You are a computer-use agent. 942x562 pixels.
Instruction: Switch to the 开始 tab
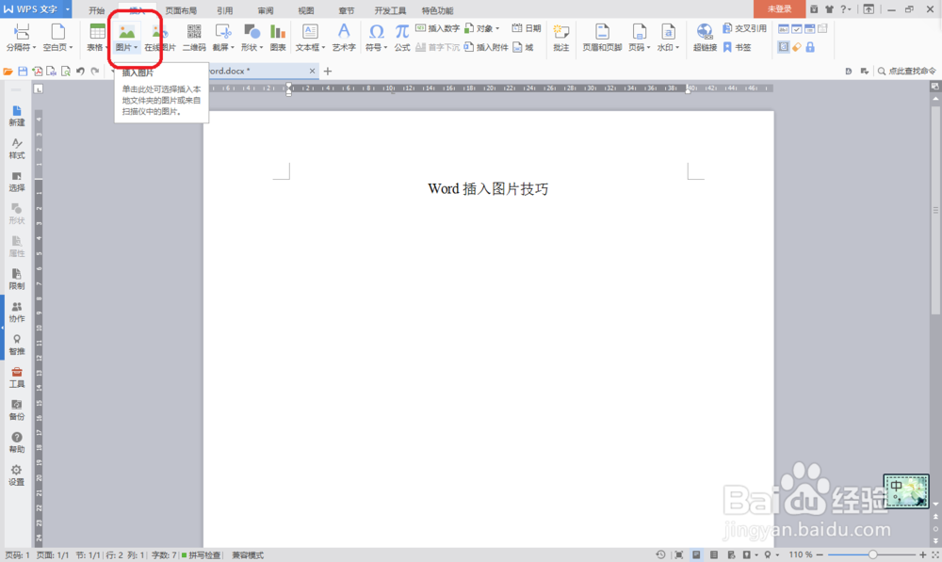coord(97,10)
